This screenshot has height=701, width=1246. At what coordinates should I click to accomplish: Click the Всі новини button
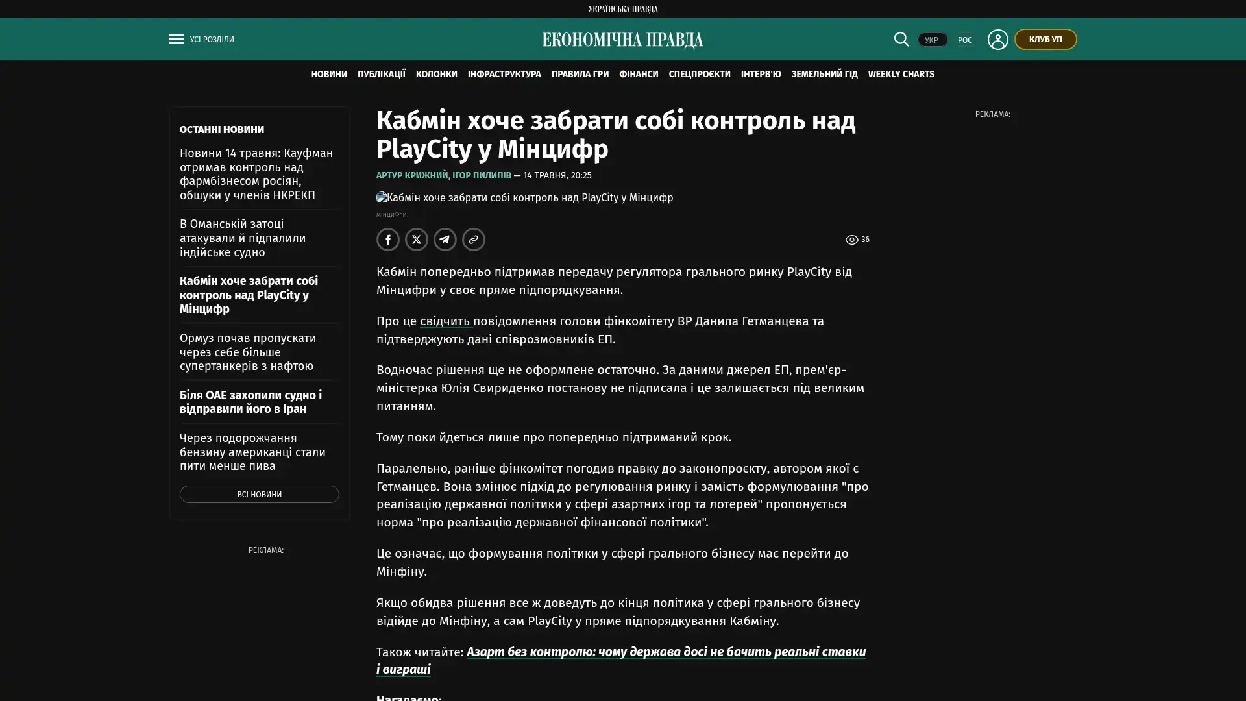tap(260, 495)
